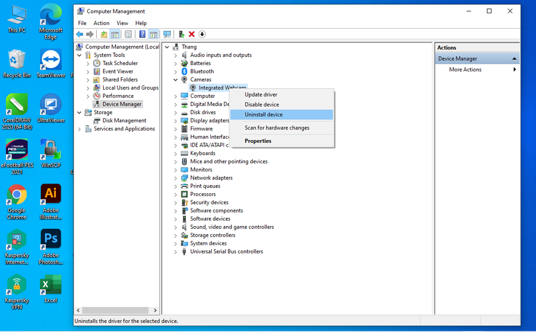Screen dimensions: 536x332
Task: Toggle Show/Hide Console Tree toolbar button
Action: tap(115, 34)
